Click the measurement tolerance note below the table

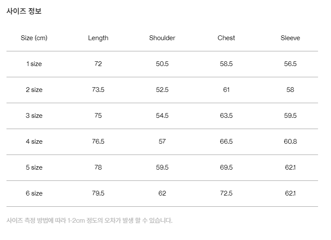coord(89,221)
